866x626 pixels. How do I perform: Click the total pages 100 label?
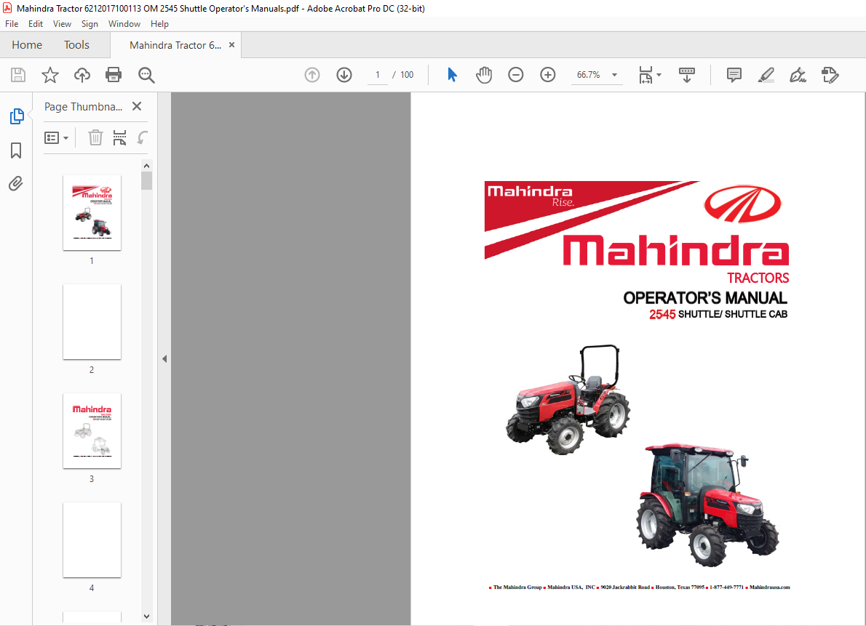(x=407, y=74)
